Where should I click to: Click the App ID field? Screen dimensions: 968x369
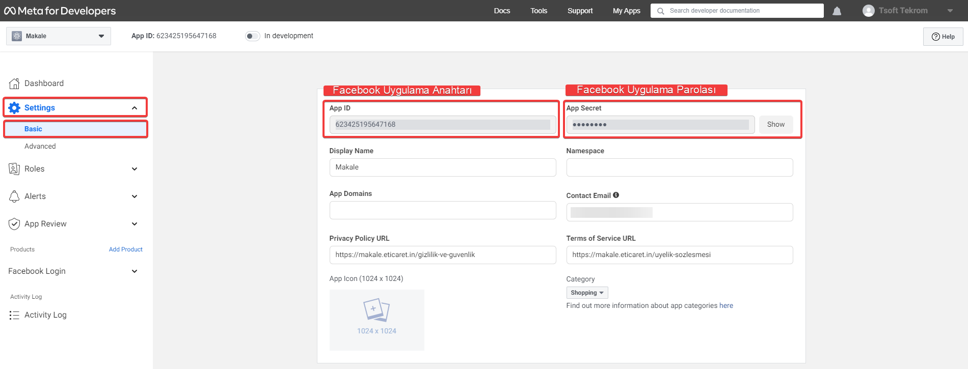442,125
